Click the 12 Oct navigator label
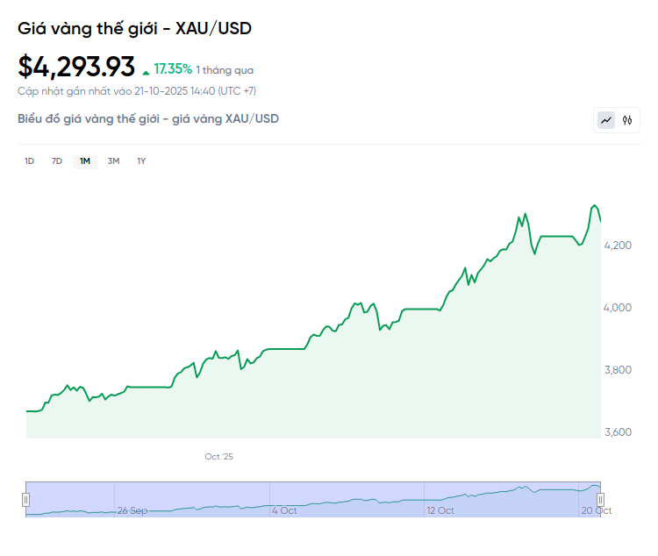This screenshot has width=658, height=556. point(440,510)
